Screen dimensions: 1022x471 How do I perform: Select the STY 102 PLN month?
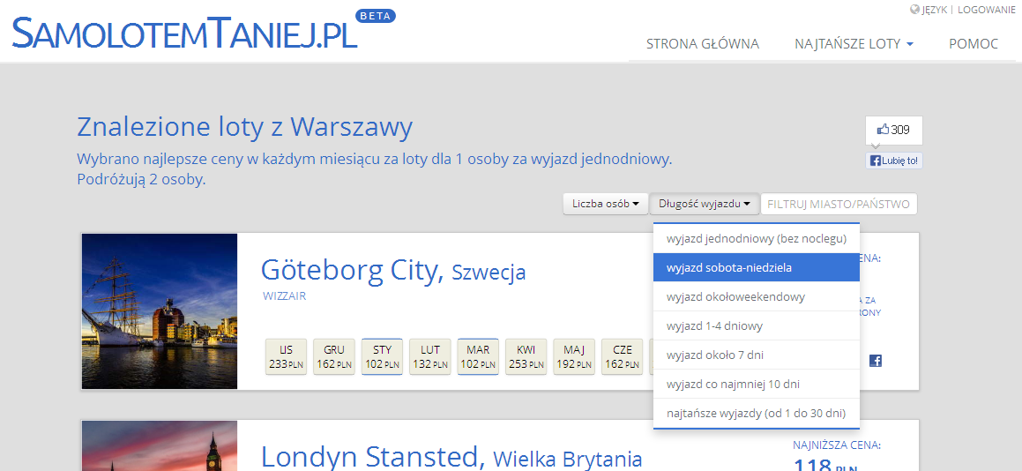click(x=382, y=357)
